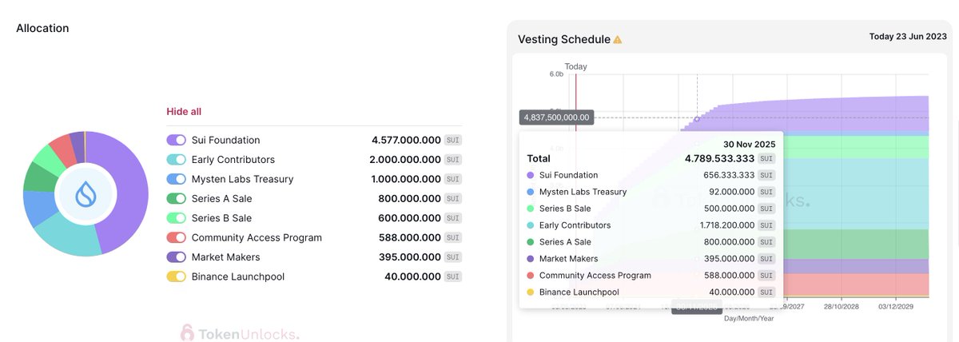Click the purple Sui Foundation dot in tooltip

530,175
